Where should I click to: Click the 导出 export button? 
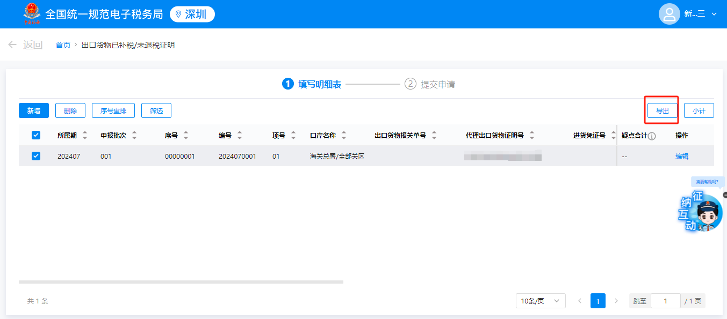click(x=663, y=110)
